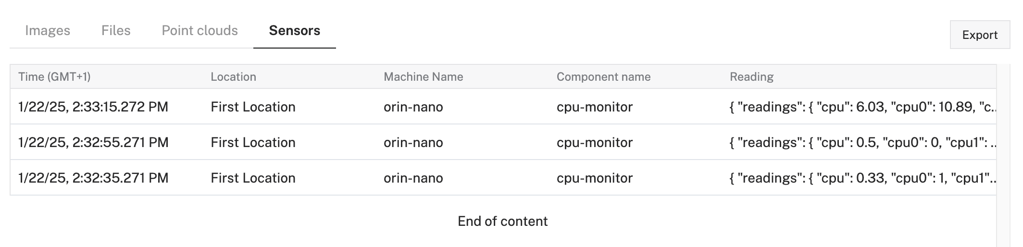Viewport: 1023px width, 247px height.
Task: Open reading with cpu 0.5 value
Action: (x=862, y=142)
